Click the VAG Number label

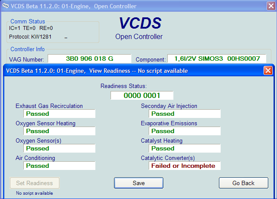pyautogui.click(x=26, y=59)
